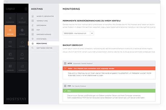Open the Software Center entry
The image size is (166, 110).
point(44,48)
